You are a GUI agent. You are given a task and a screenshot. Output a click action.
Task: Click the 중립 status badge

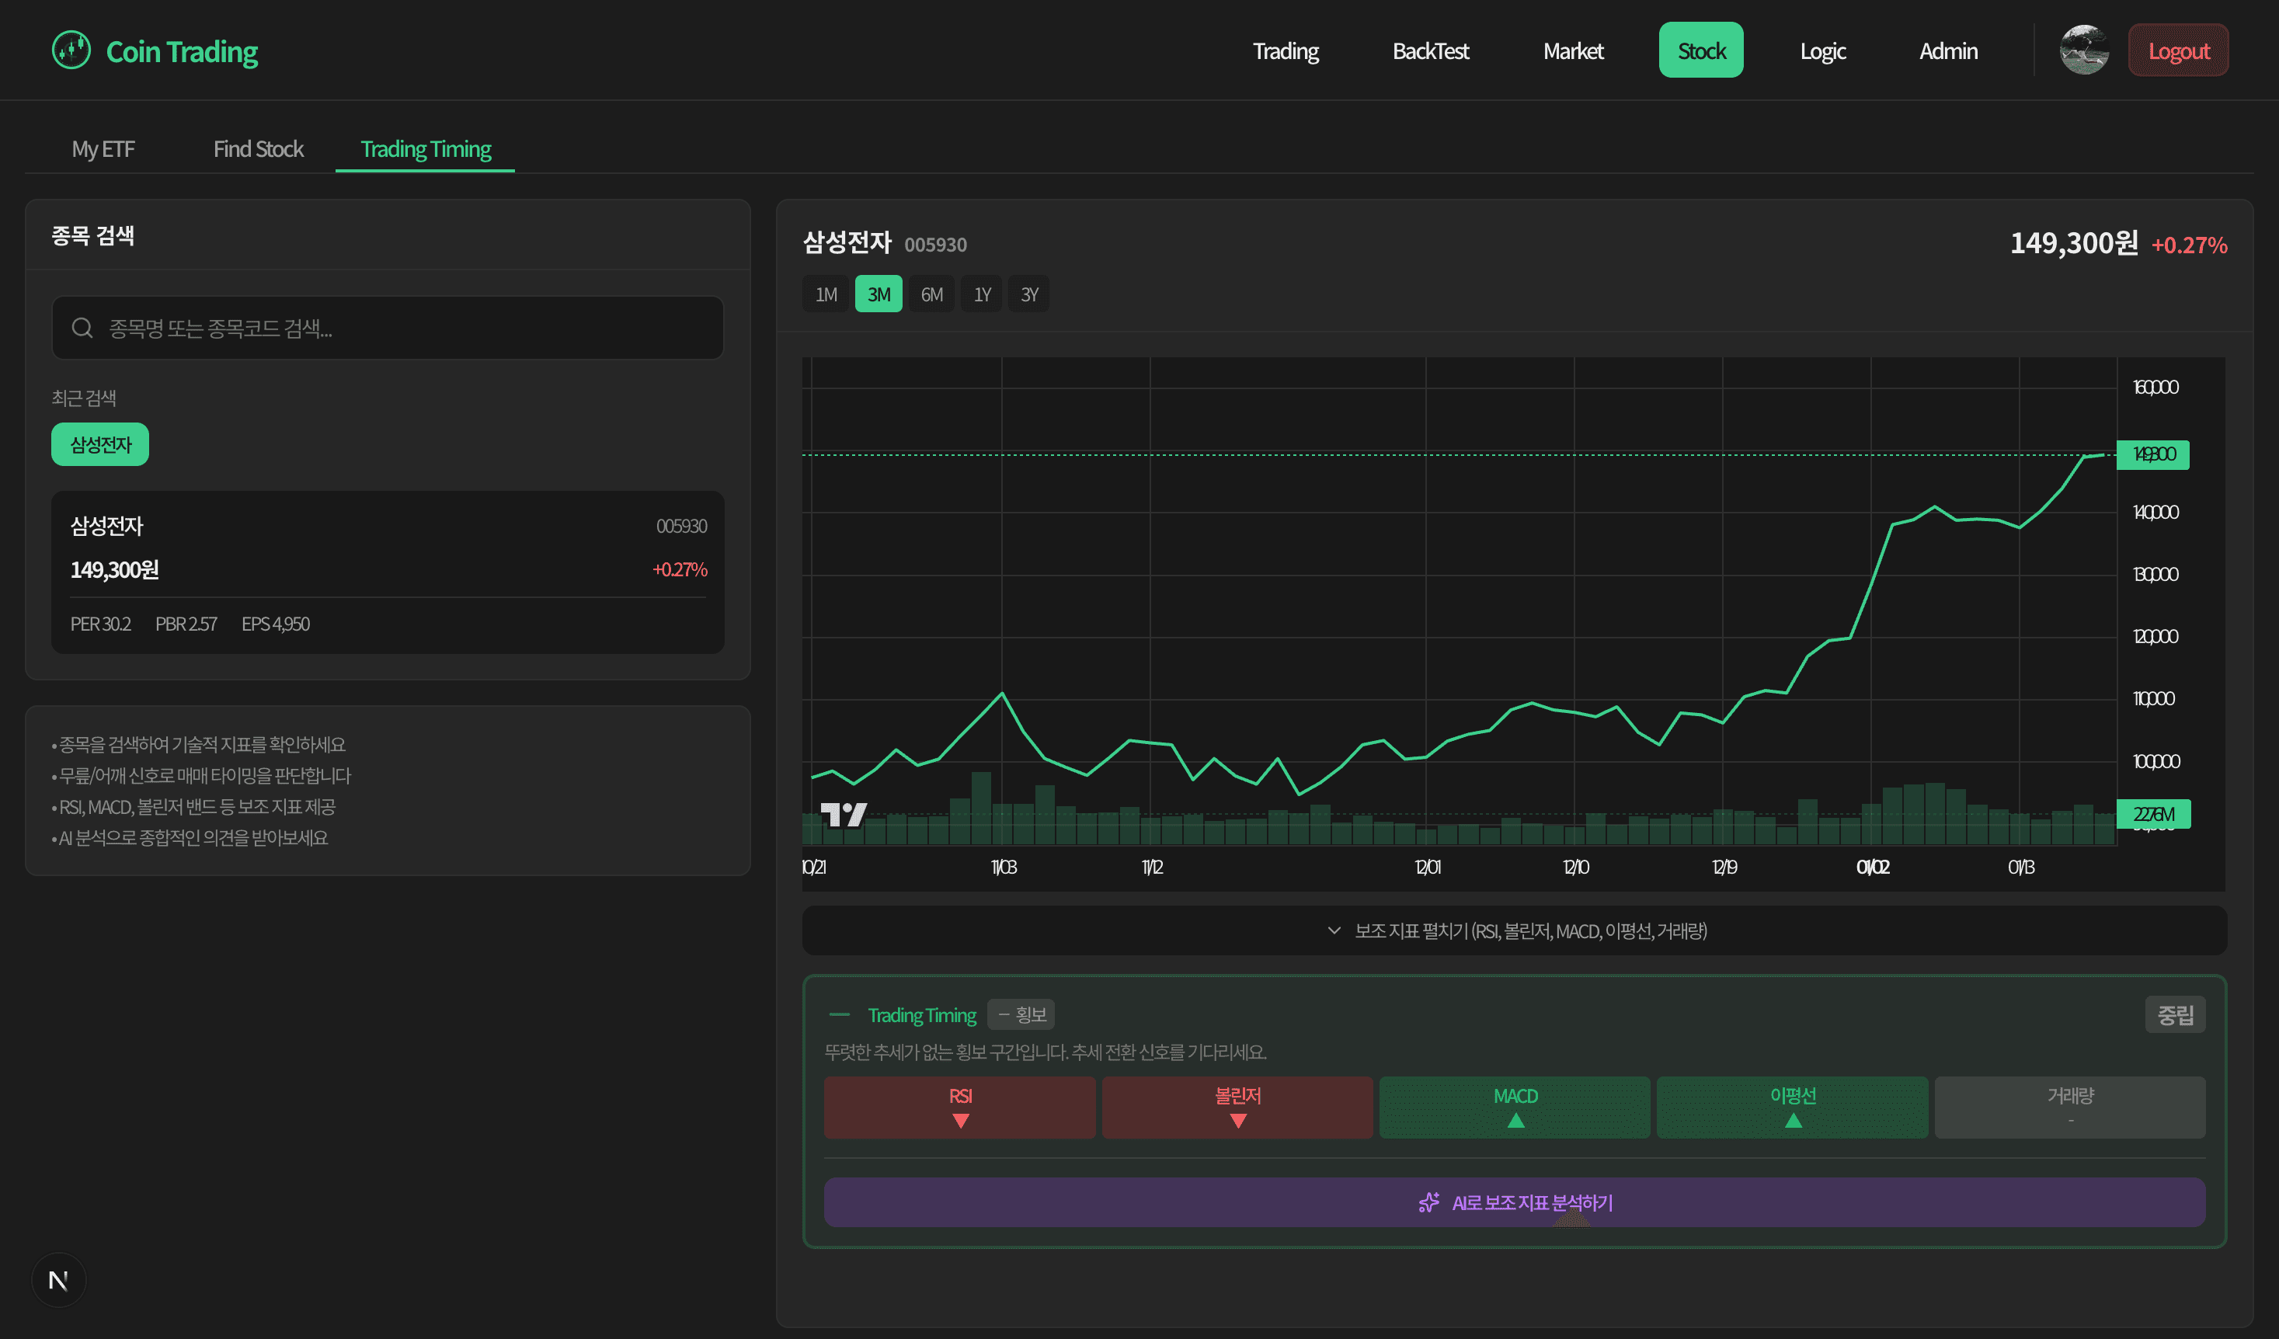pos(2175,1014)
